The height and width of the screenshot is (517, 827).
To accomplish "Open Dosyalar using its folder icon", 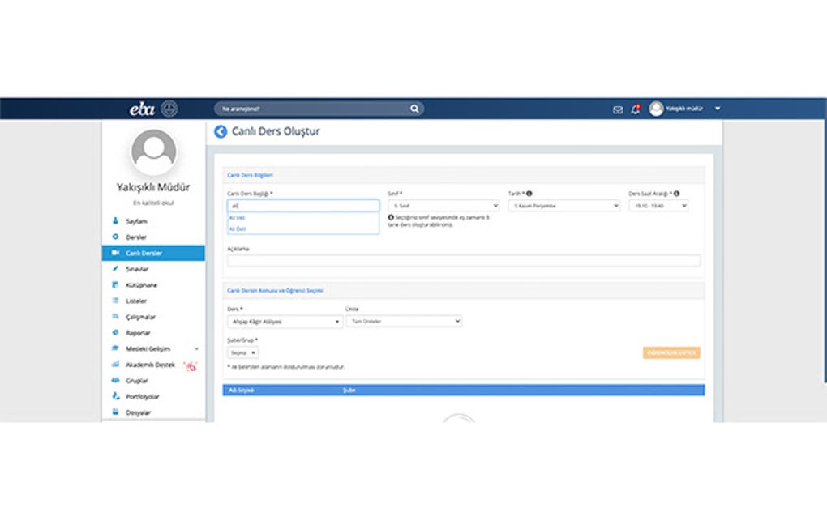I will tap(116, 412).
